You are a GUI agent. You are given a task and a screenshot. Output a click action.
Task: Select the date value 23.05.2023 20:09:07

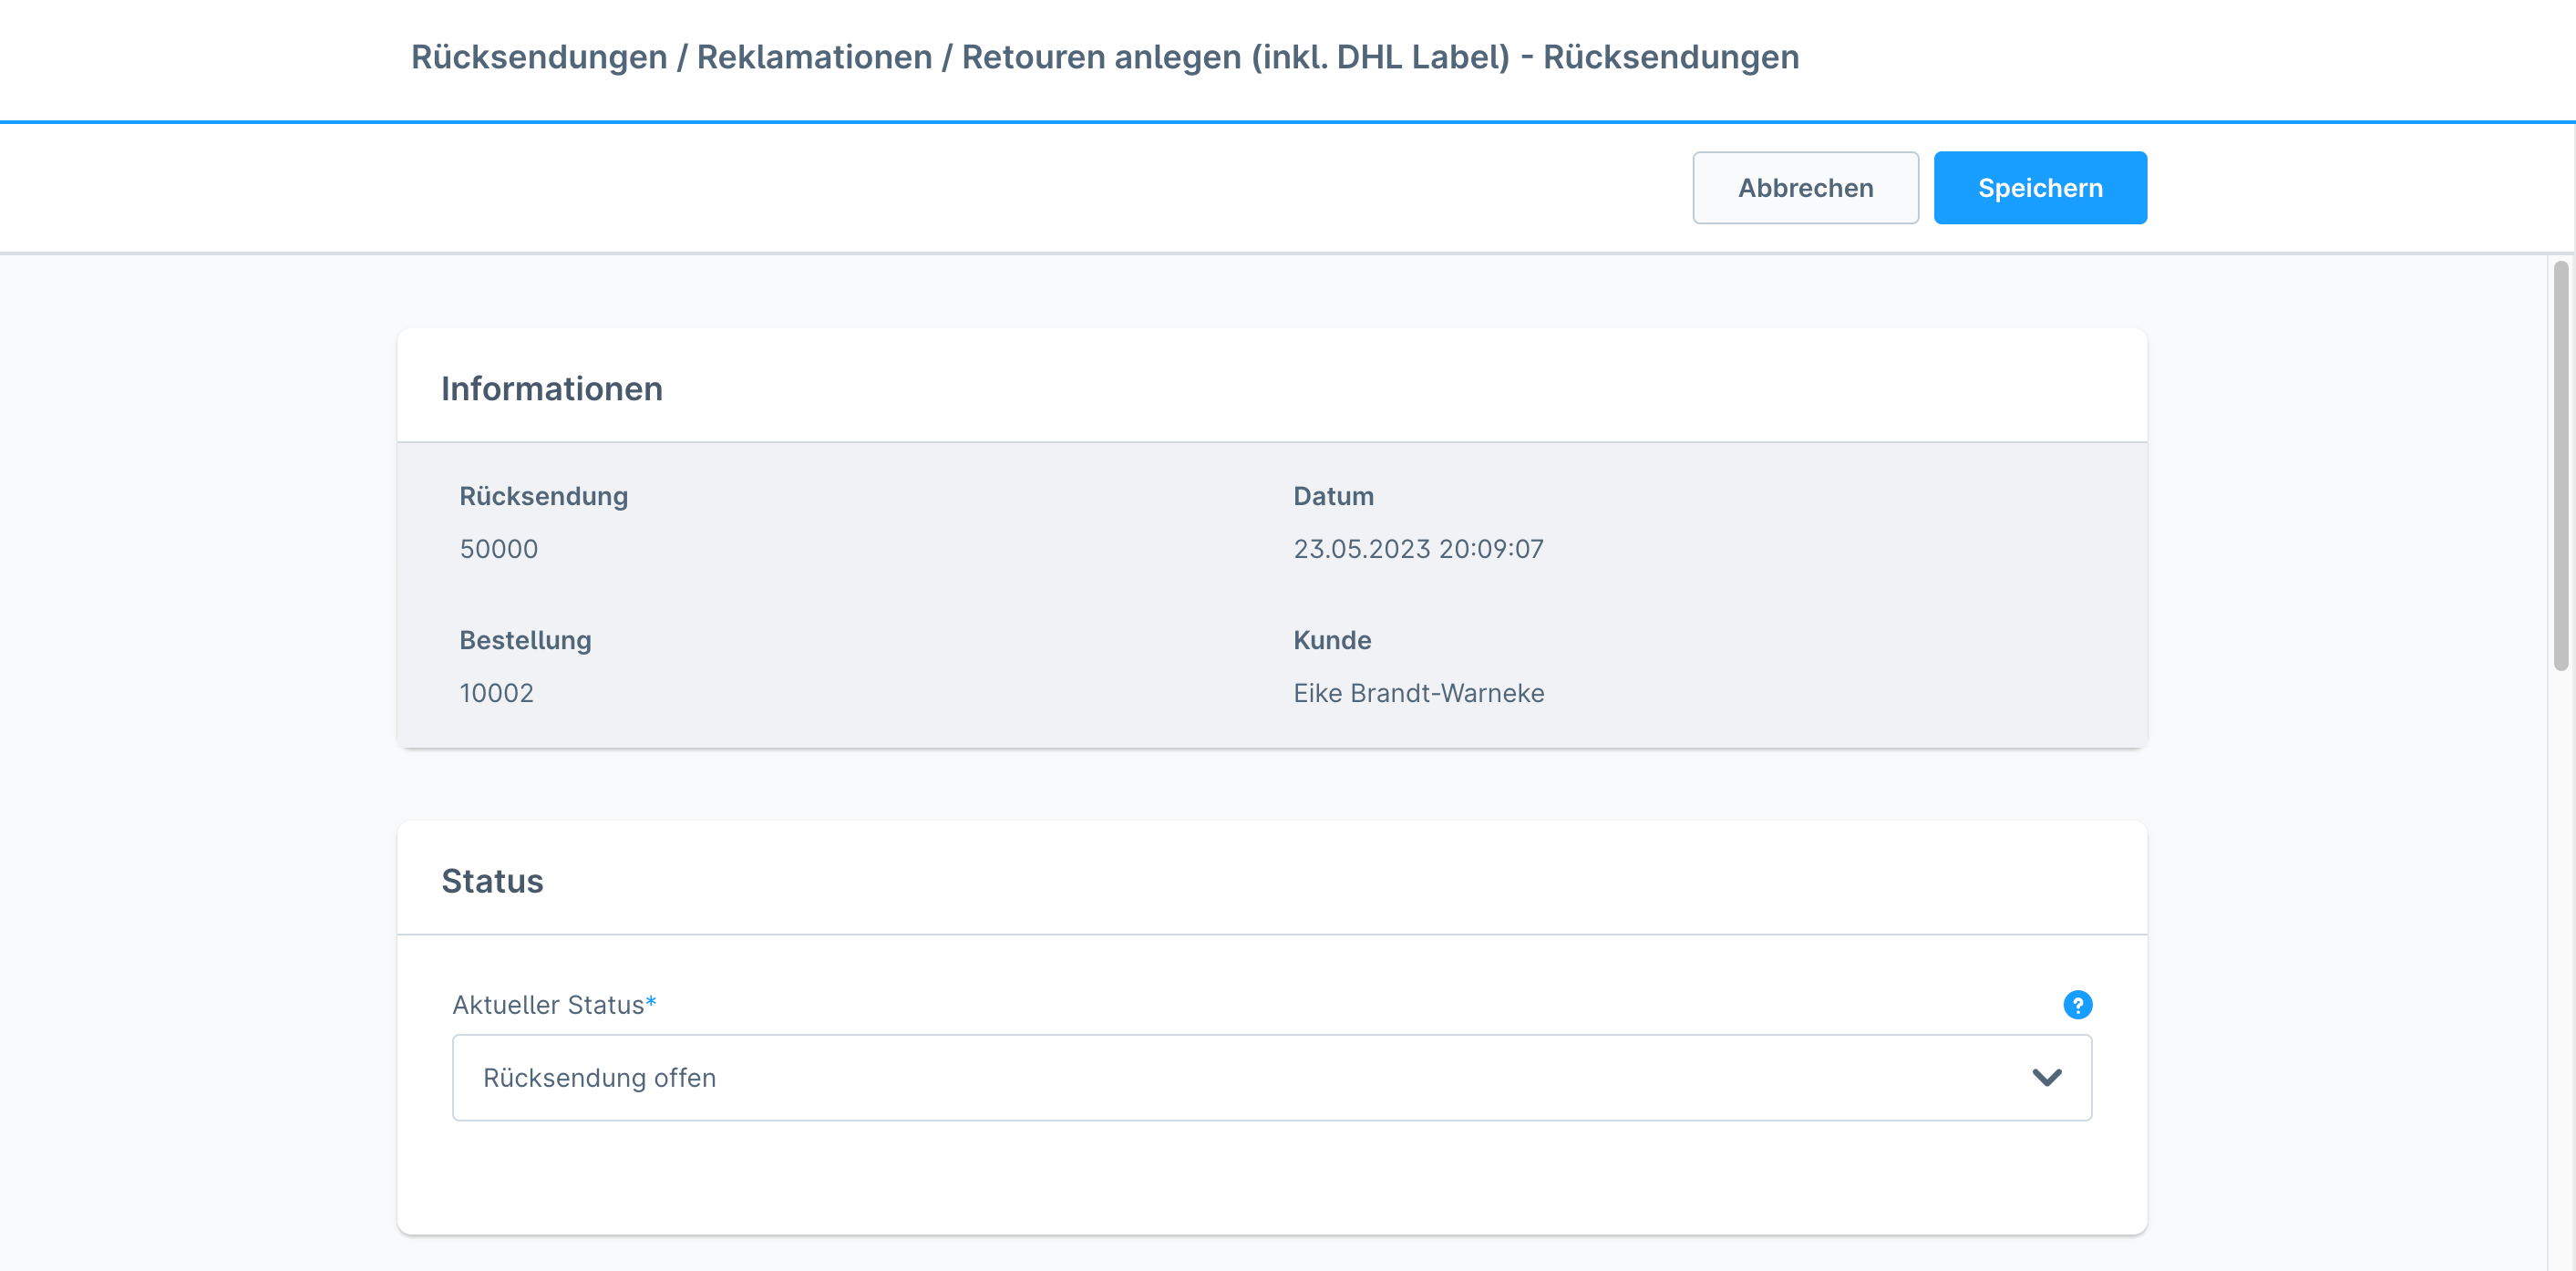click(1418, 549)
